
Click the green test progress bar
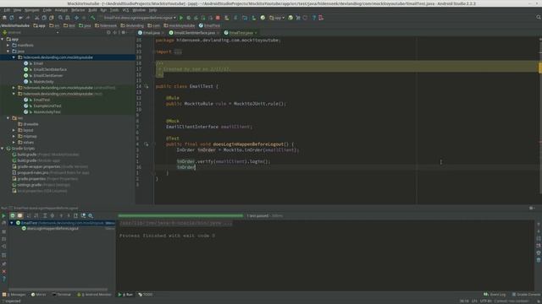tap(180, 216)
